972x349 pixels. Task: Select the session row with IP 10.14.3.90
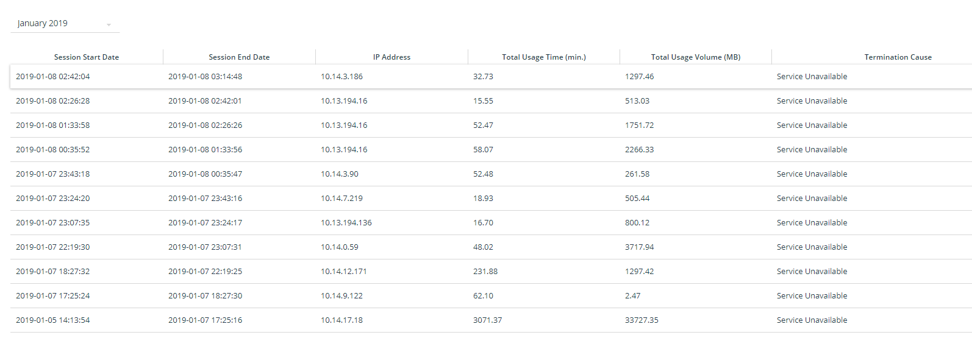340,174
